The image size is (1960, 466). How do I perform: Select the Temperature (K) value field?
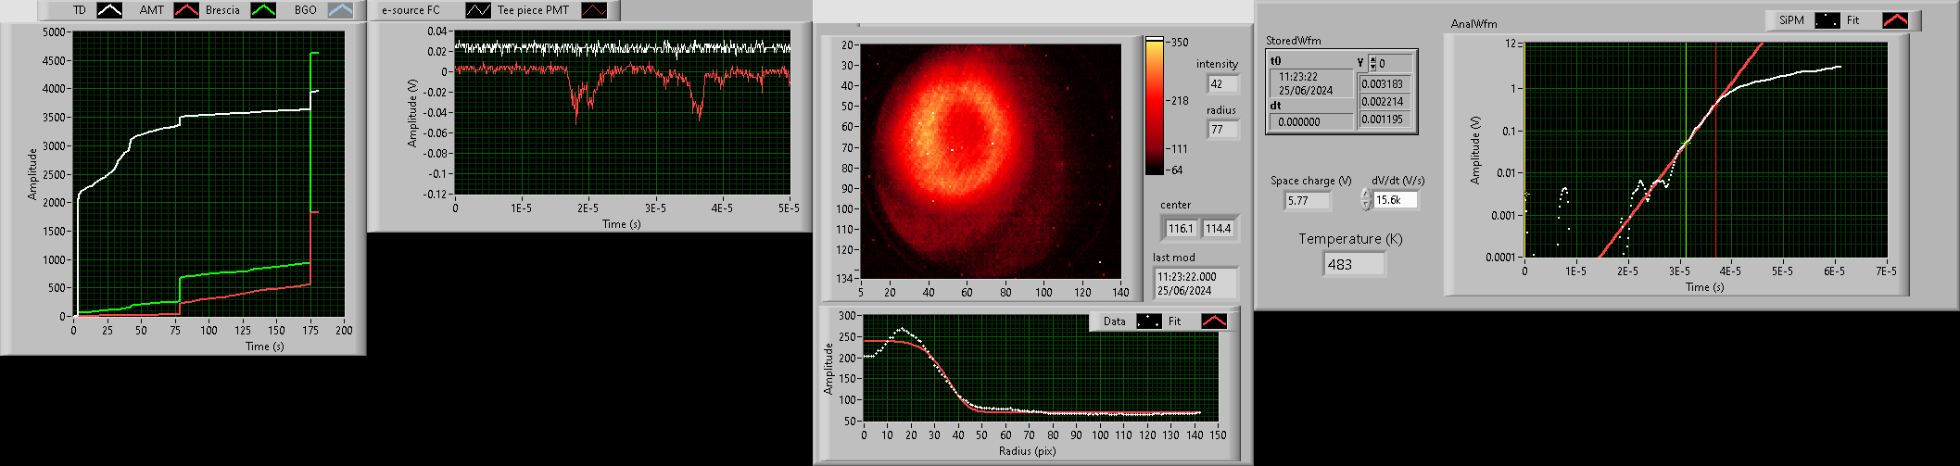[1354, 264]
